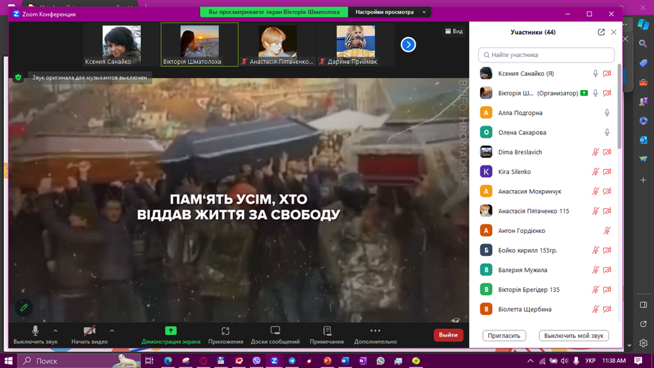This screenshot has height=368, width=654.
Task: Open OneNote from the taskbar
Action: click(x=363, y=361)
